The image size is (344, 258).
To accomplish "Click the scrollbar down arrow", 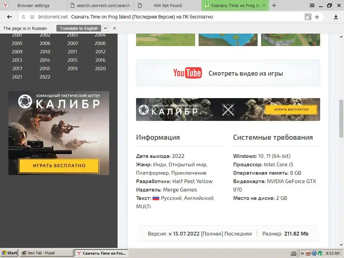I will click(x=341, y=245).
